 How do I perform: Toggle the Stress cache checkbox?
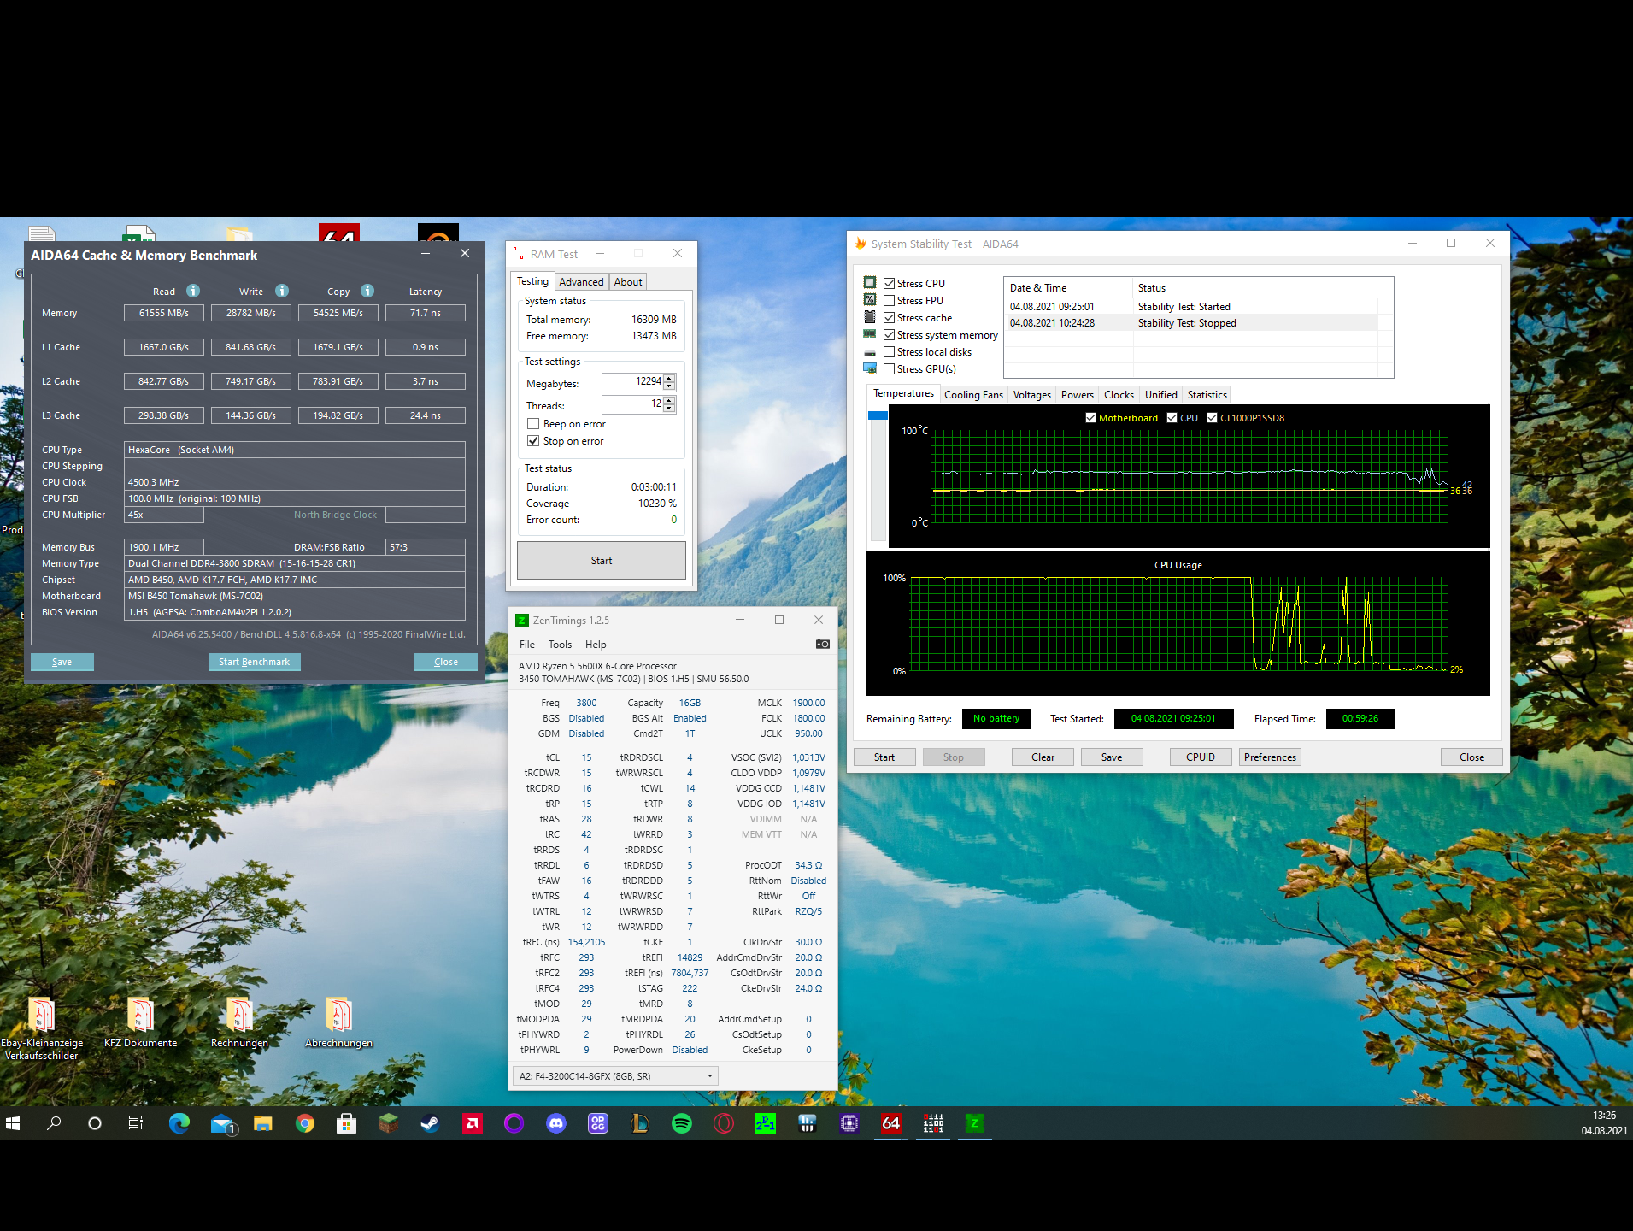tap(890, 318)
